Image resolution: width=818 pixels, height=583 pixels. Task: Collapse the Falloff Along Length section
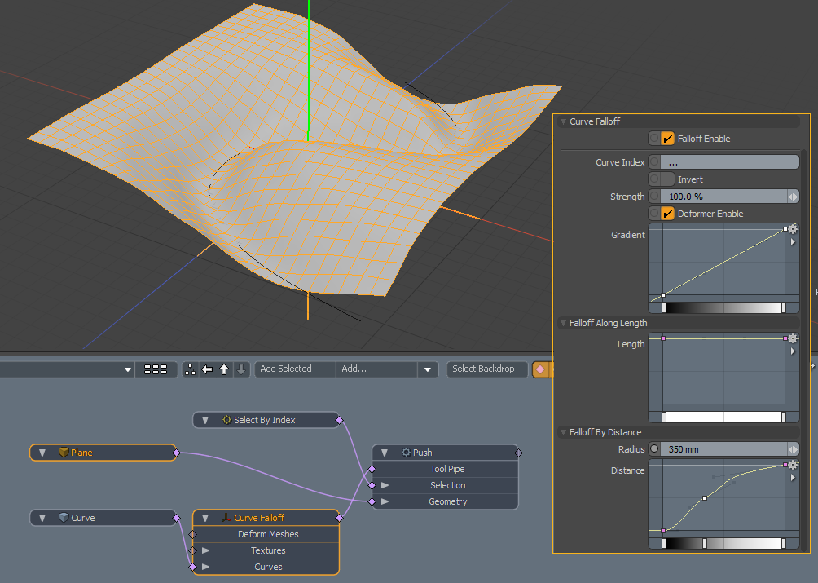[563, 324]
